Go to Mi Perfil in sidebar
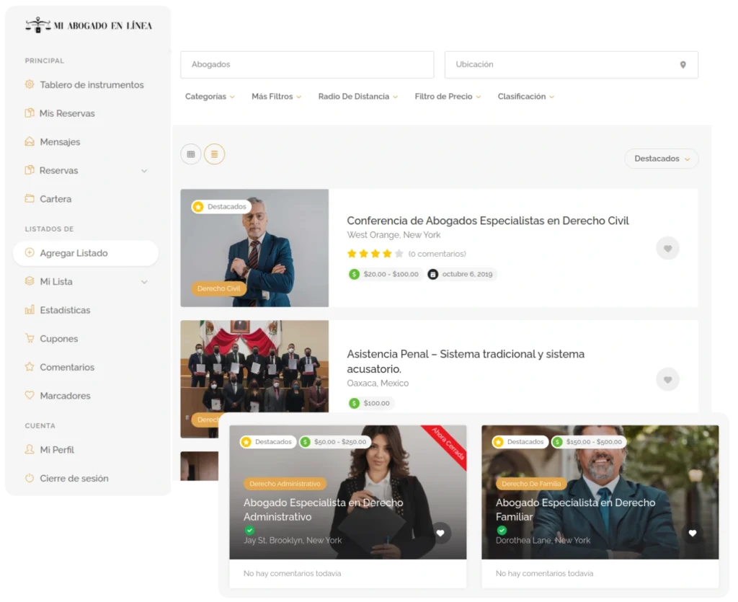Viewport: 738px width, 602px height. coord(57,450)
